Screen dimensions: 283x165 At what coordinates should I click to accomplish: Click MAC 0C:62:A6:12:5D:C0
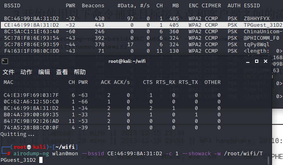pyautogui.click(x=31, y=102)
